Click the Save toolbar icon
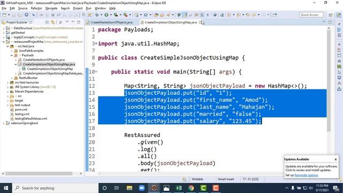 [13, 15]
